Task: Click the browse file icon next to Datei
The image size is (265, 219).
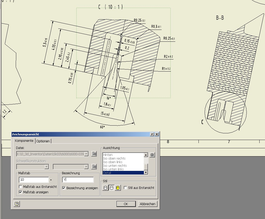Action: tap(94, 154)
